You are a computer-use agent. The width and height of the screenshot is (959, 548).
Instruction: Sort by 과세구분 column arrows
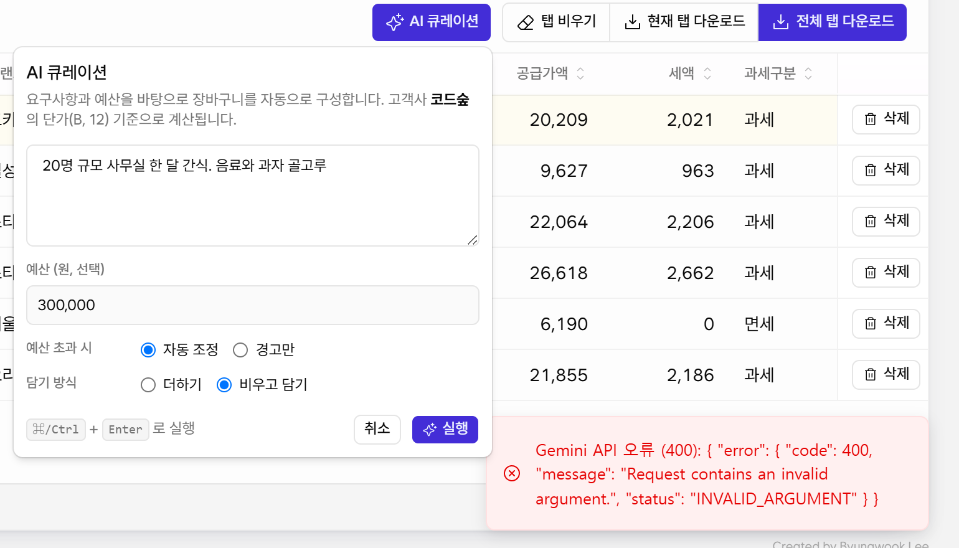(x=808, y=73)
